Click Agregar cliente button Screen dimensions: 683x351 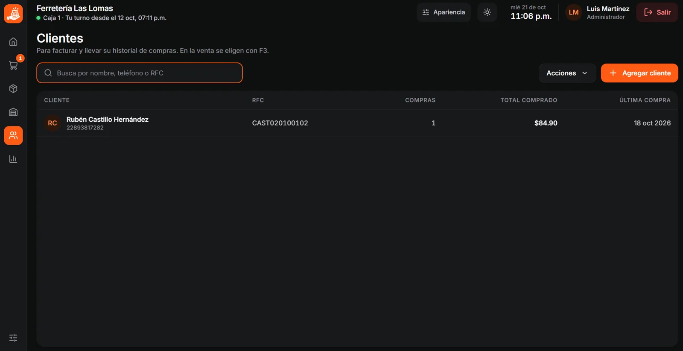tap(639, 73)
